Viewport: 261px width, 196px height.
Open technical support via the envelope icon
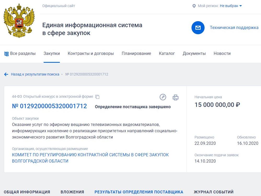198,27
